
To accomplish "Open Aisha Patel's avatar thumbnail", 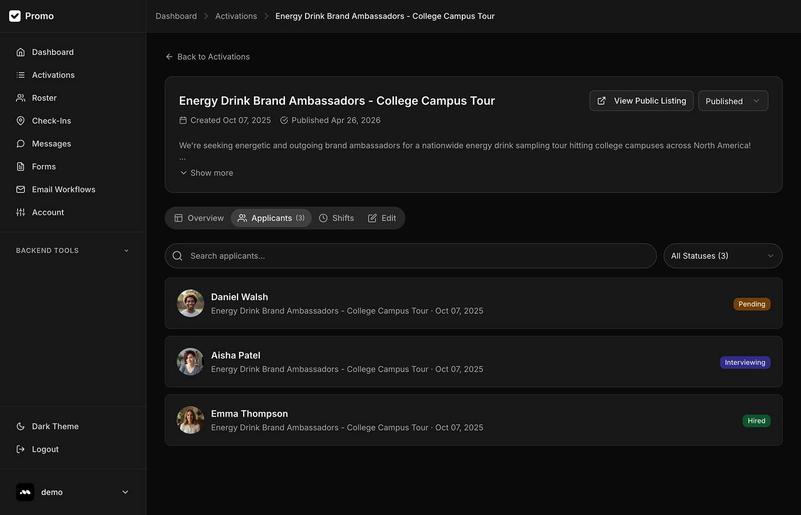I will [x=191, y=362].
